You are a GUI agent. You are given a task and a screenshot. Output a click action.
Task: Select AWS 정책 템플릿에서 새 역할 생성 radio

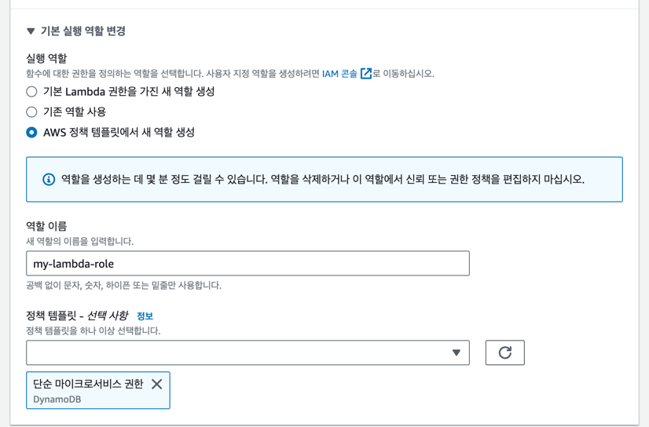(31, 133)
